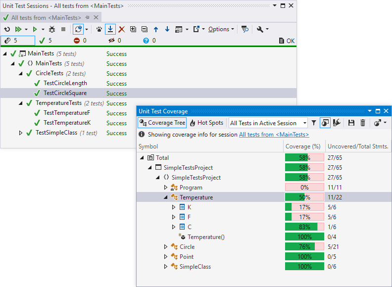Open the All Tests in Active Session dropdown

(x=268, y=123)
